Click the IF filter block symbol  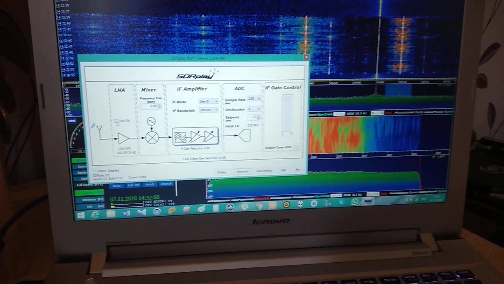tap(180, 136)
